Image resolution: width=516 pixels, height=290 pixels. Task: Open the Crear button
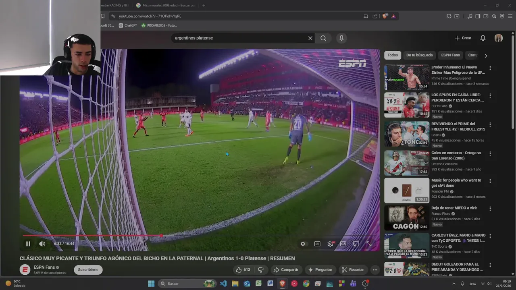pos(463,38)
